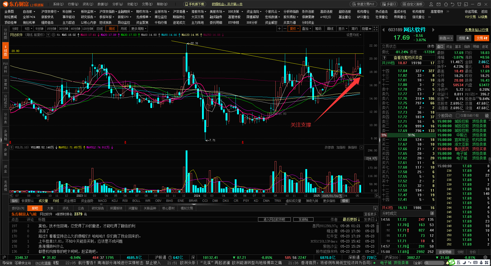
Task: Open 分析(A) menu
Action: pos(118,4)
